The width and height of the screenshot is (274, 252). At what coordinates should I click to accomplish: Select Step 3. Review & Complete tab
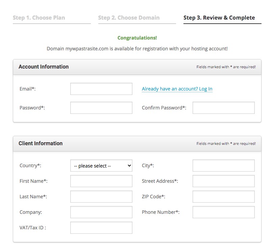(219, 18)
